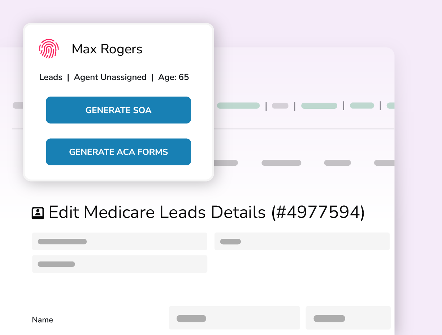Select the gray pill between green nav tabs

click(x=280, y=105)
